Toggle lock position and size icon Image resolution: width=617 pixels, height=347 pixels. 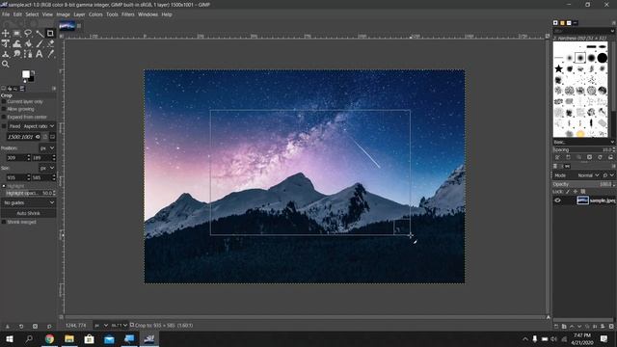[x=576, y=192]
